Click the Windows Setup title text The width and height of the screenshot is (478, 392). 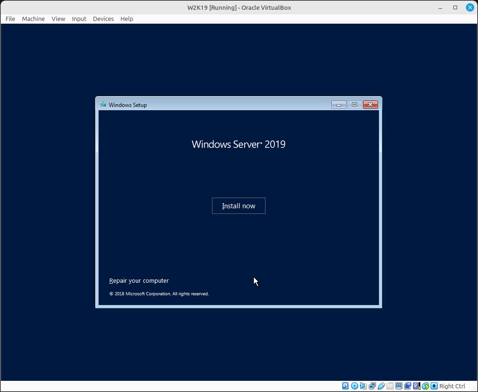pyautogui.click(x=128, y=105)
